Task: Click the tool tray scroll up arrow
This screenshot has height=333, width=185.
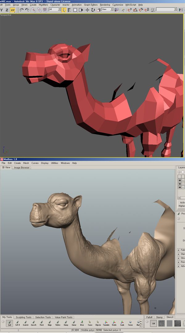Action: [141, 321]
